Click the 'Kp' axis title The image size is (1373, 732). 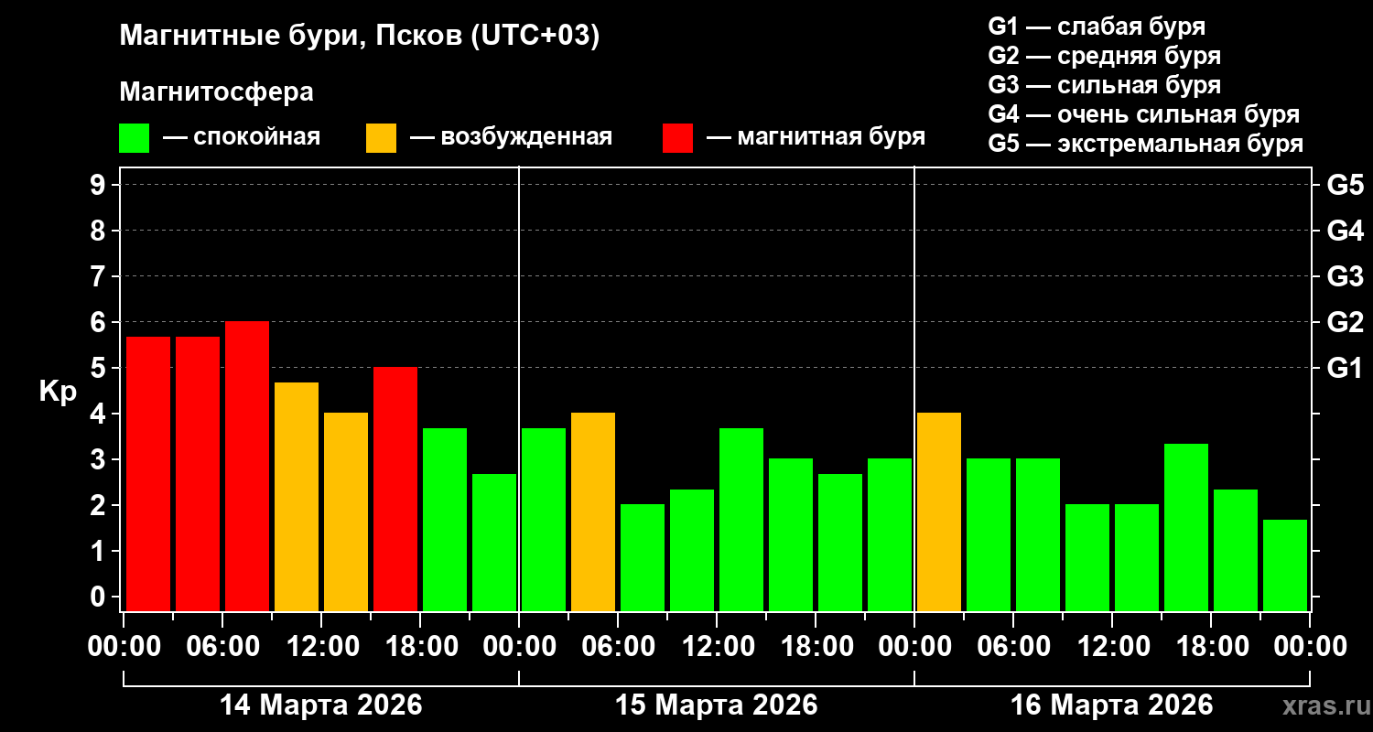click(x=58, y=392)
